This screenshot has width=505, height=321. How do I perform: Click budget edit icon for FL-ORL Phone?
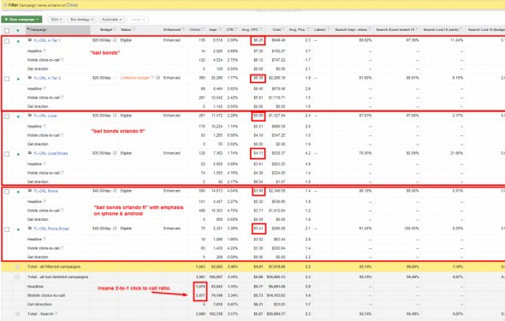coord(115,191)
